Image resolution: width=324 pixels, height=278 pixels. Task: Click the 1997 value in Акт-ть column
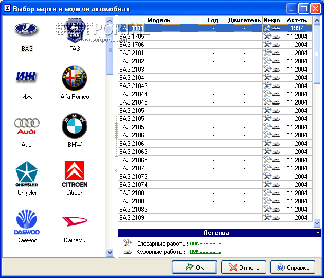pyautogui.click(x=297, y=28)
